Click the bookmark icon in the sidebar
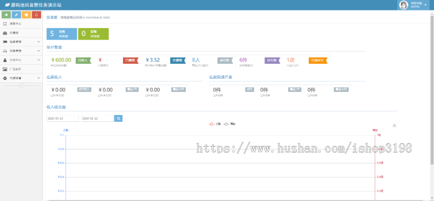This screenshot has width=434, height=201. click(5, 24)
